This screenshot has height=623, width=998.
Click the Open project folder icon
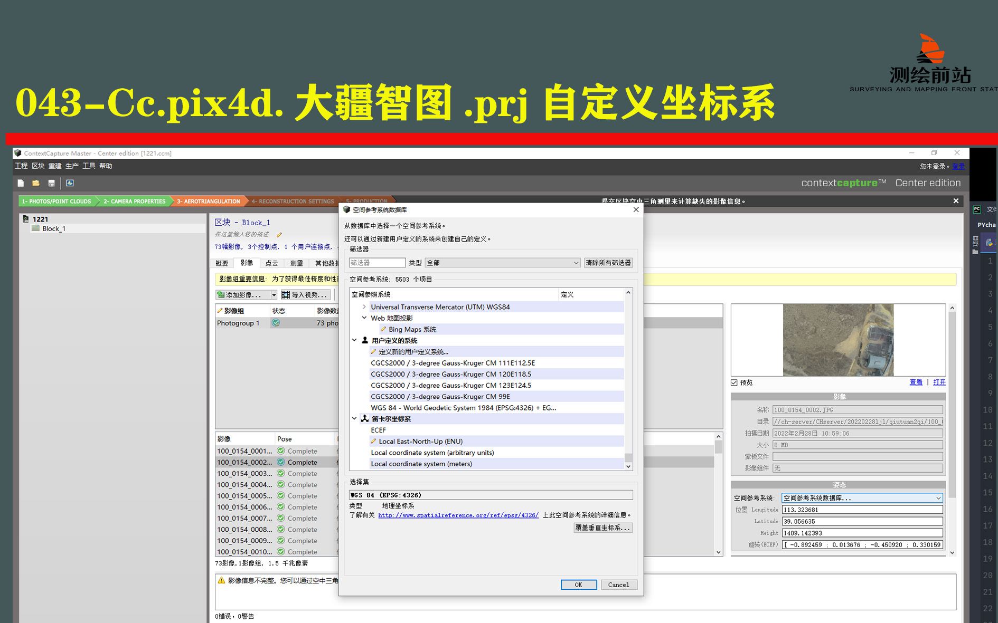coord(36,183)
